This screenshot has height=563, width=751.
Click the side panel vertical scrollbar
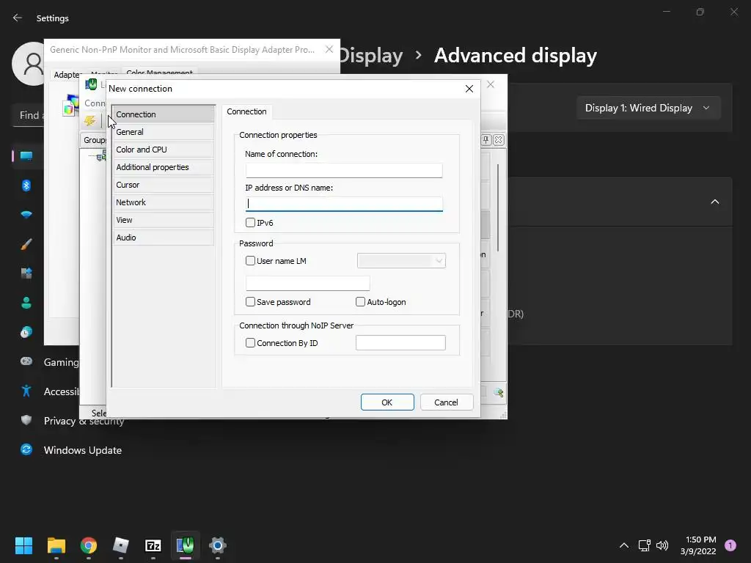click(x=498, y=207)
